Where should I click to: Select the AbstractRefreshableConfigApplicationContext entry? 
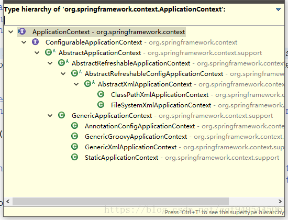(184, 74)
